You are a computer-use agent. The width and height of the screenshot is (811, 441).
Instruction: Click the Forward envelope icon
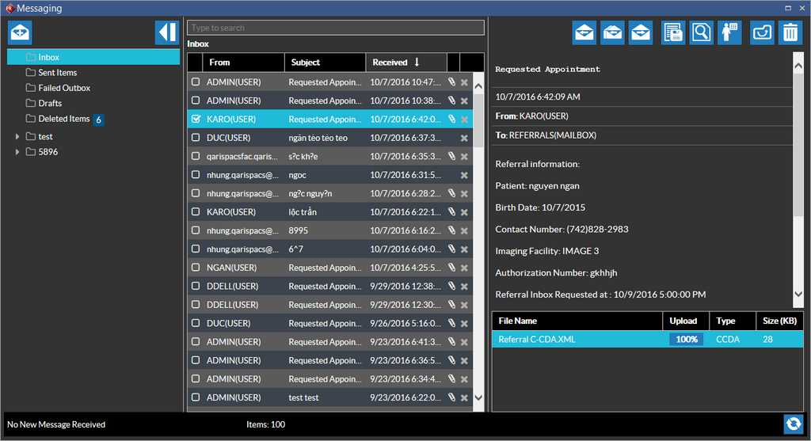[641, 32]
